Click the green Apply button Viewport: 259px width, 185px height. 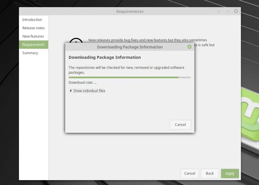[230, 174]
